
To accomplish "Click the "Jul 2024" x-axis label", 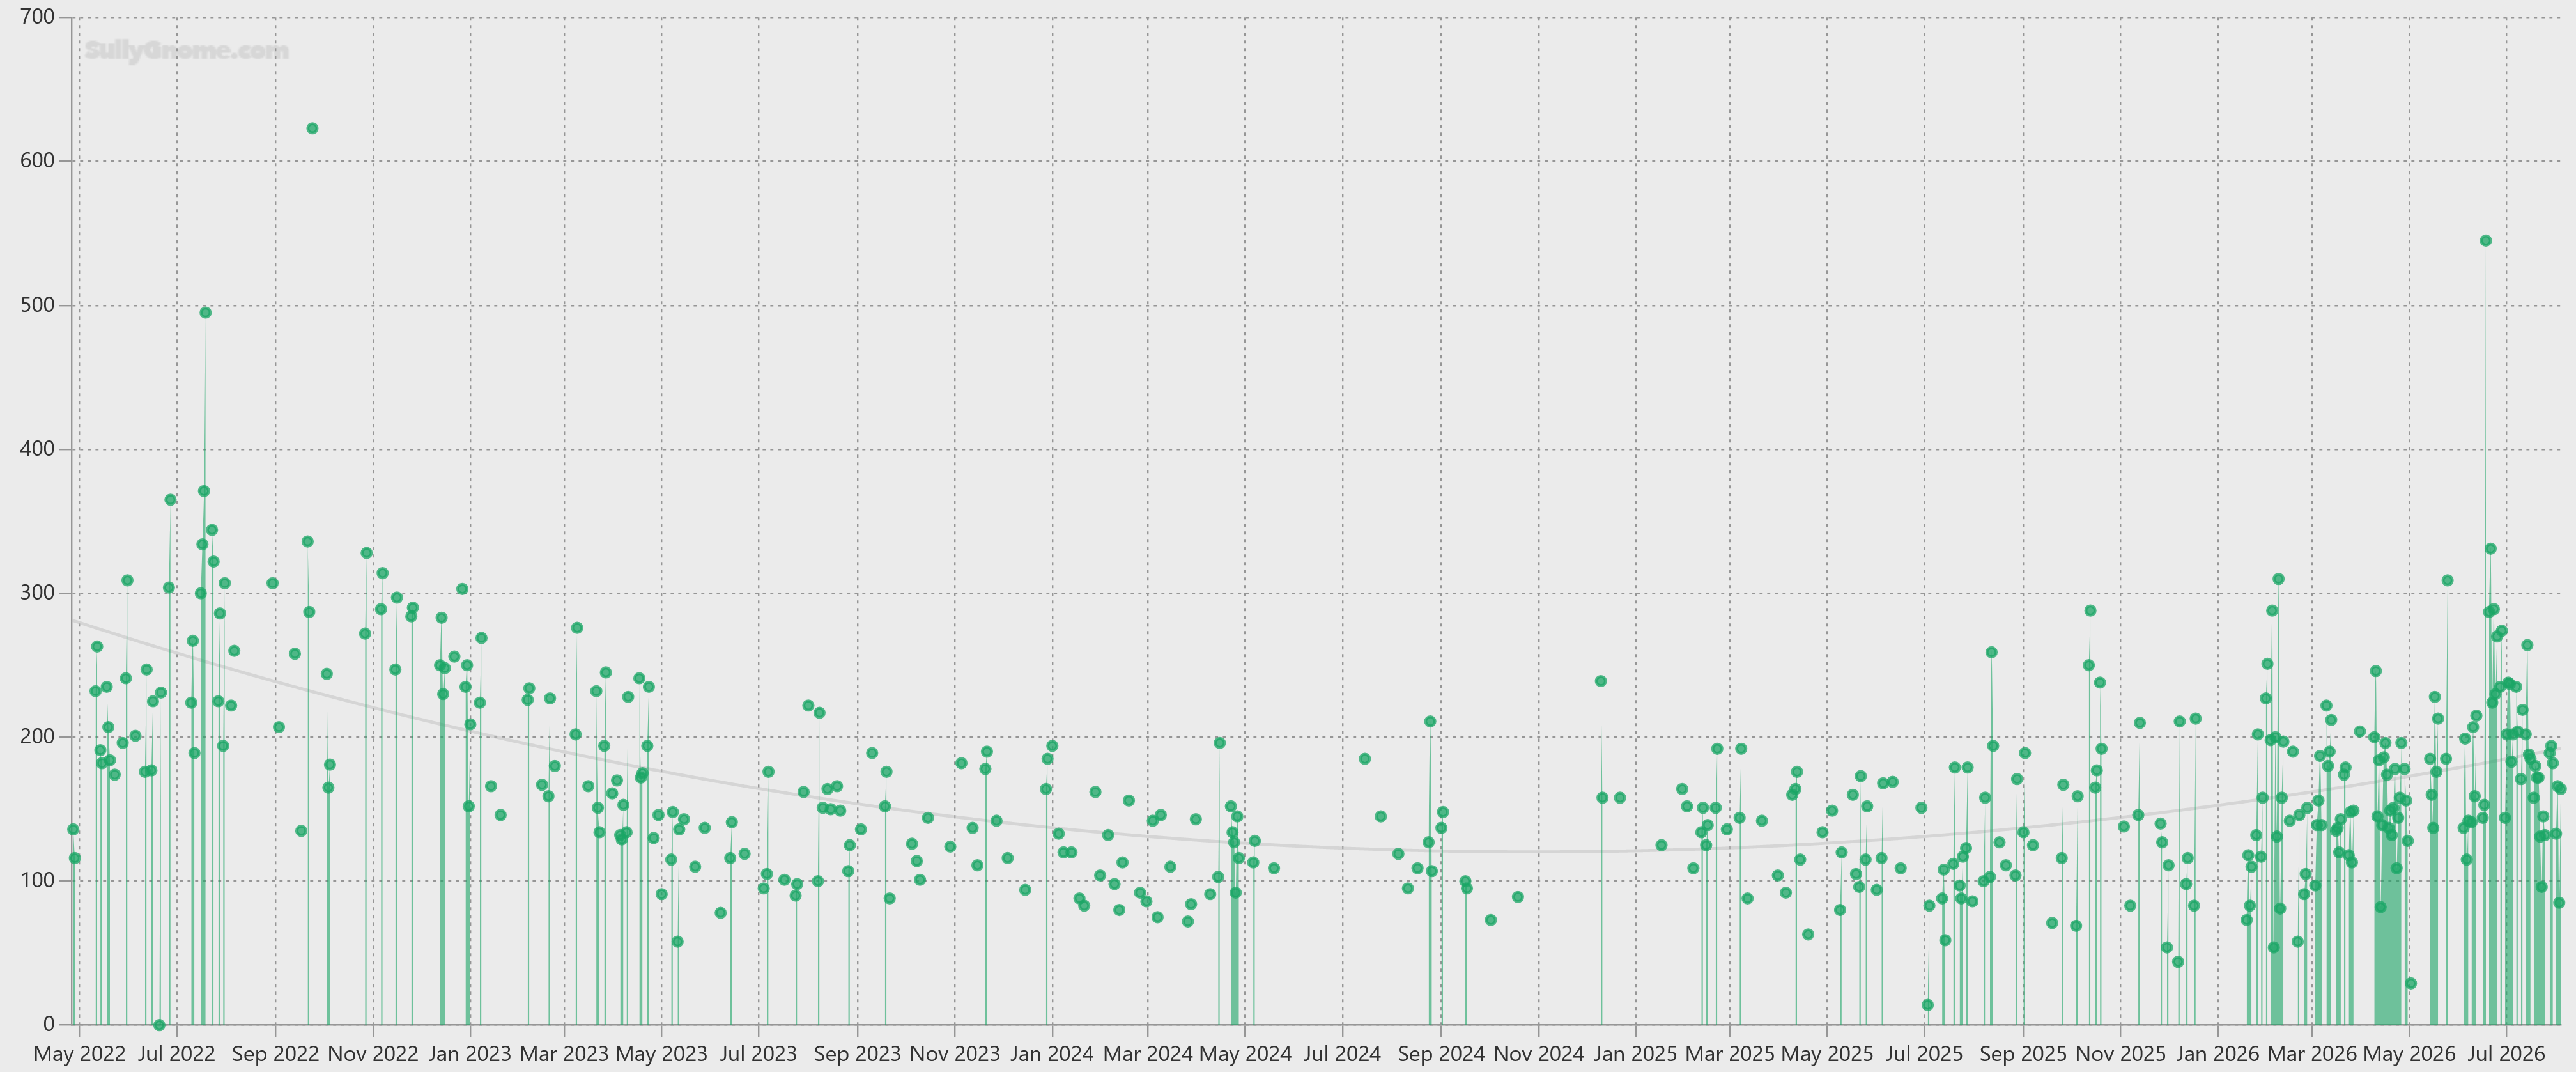I will pos(1342,1054).
